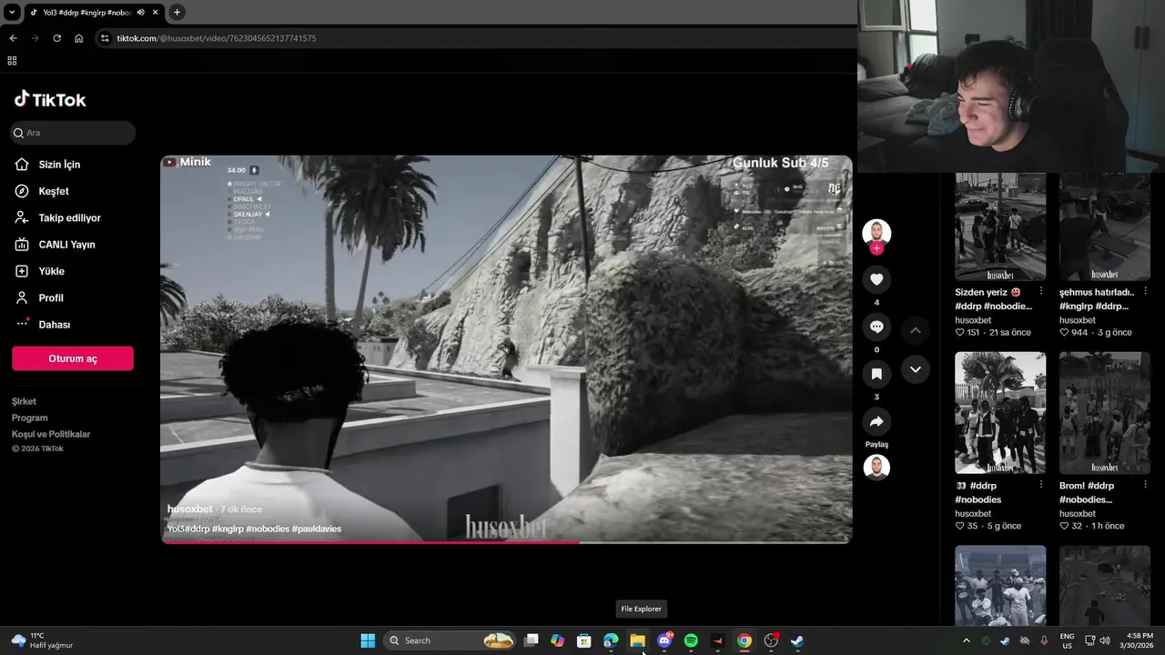The height and width of the screenshot is (655, 1165).
Task: Click the Oturum aç button
Action: [73, 358]
